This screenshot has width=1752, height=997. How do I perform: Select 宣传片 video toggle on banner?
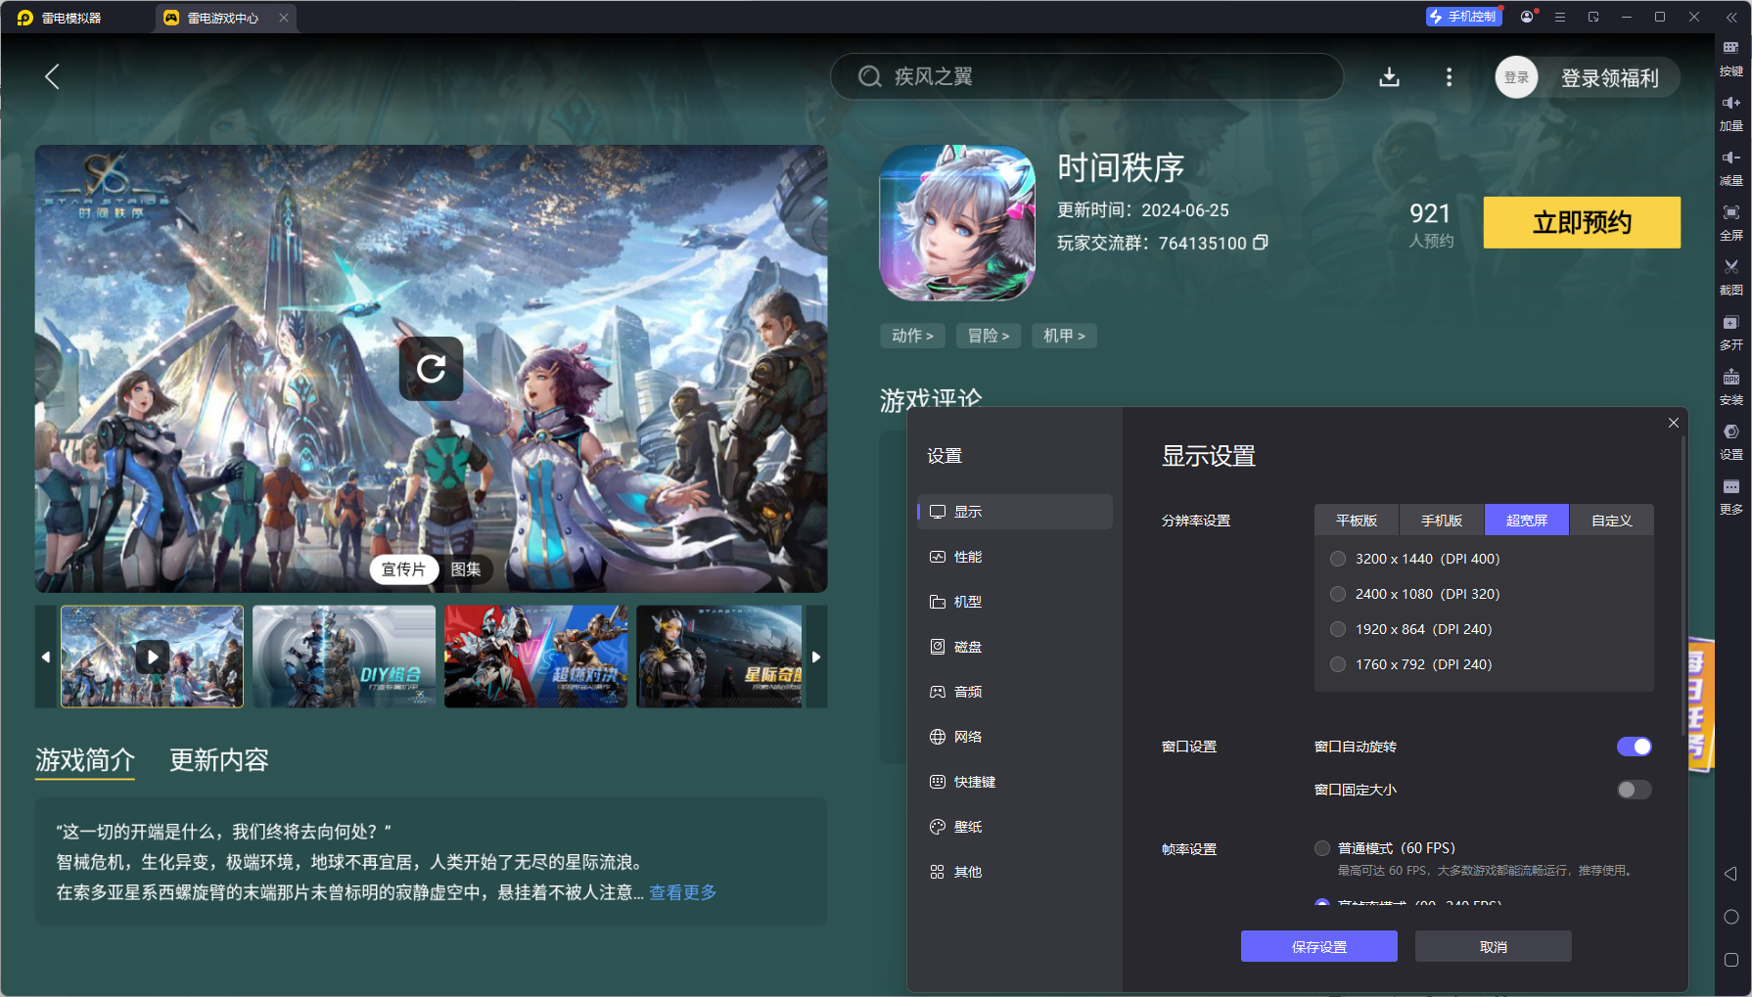pos(403,569)
